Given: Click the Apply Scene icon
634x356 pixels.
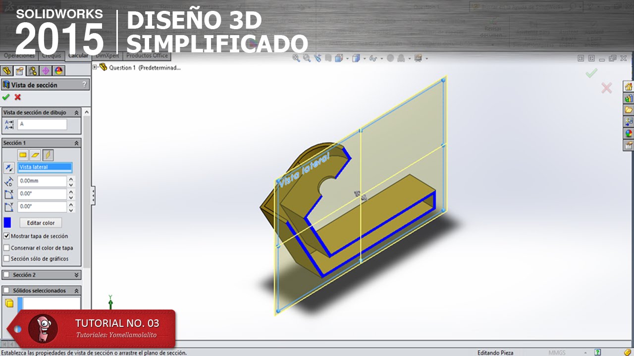Looking at the screenshot, I should pyautogui.click(x=400, y=58).
